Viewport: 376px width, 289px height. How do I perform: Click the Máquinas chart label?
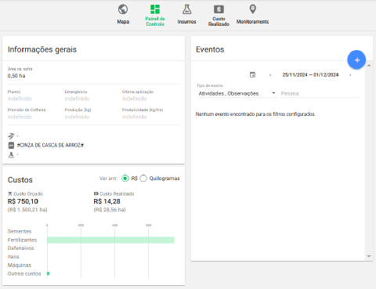[20, 266]
